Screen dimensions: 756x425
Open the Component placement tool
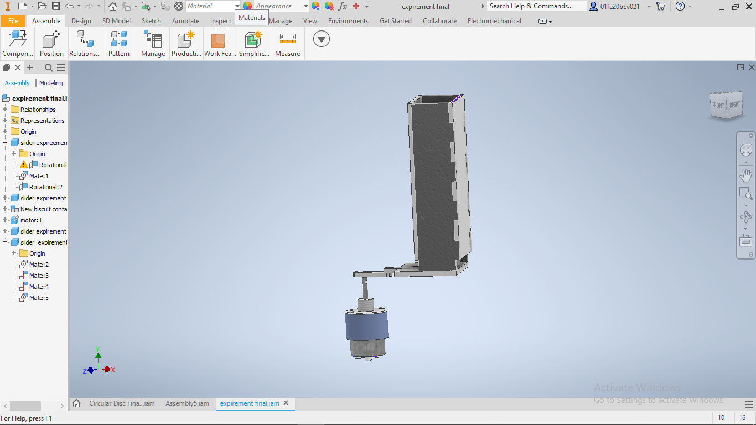point(18,44)
